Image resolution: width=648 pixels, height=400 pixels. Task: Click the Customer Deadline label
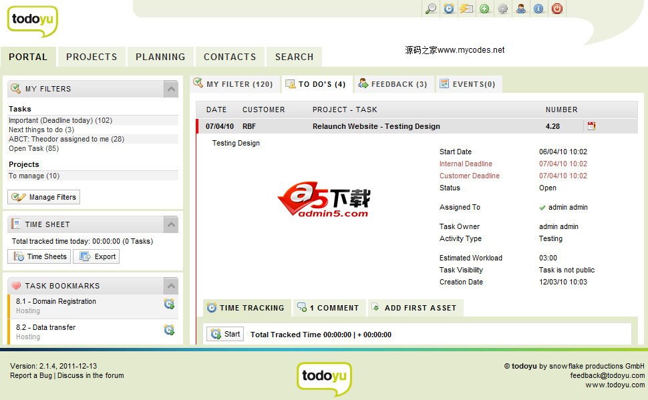[470, 176]
